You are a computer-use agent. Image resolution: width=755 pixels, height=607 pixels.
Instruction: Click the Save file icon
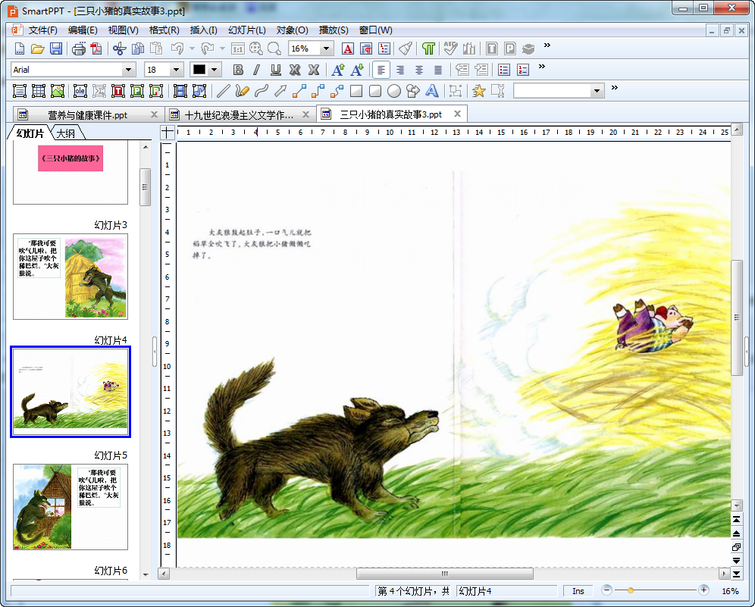point(56,48)
